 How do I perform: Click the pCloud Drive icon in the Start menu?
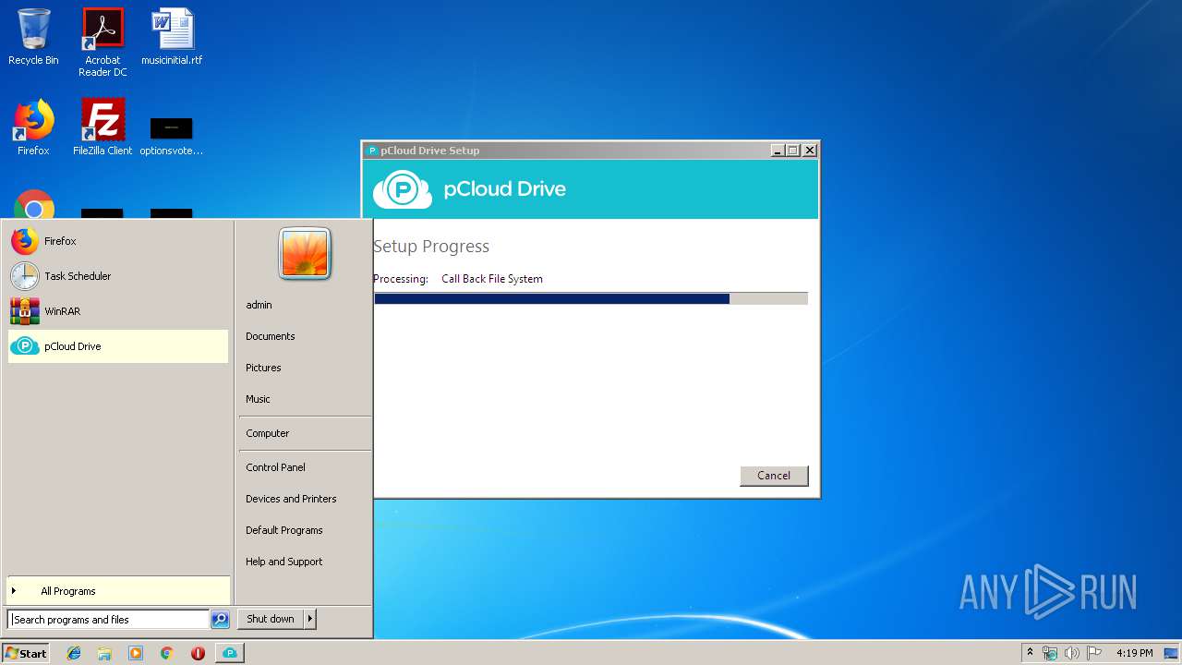(25, 346)
